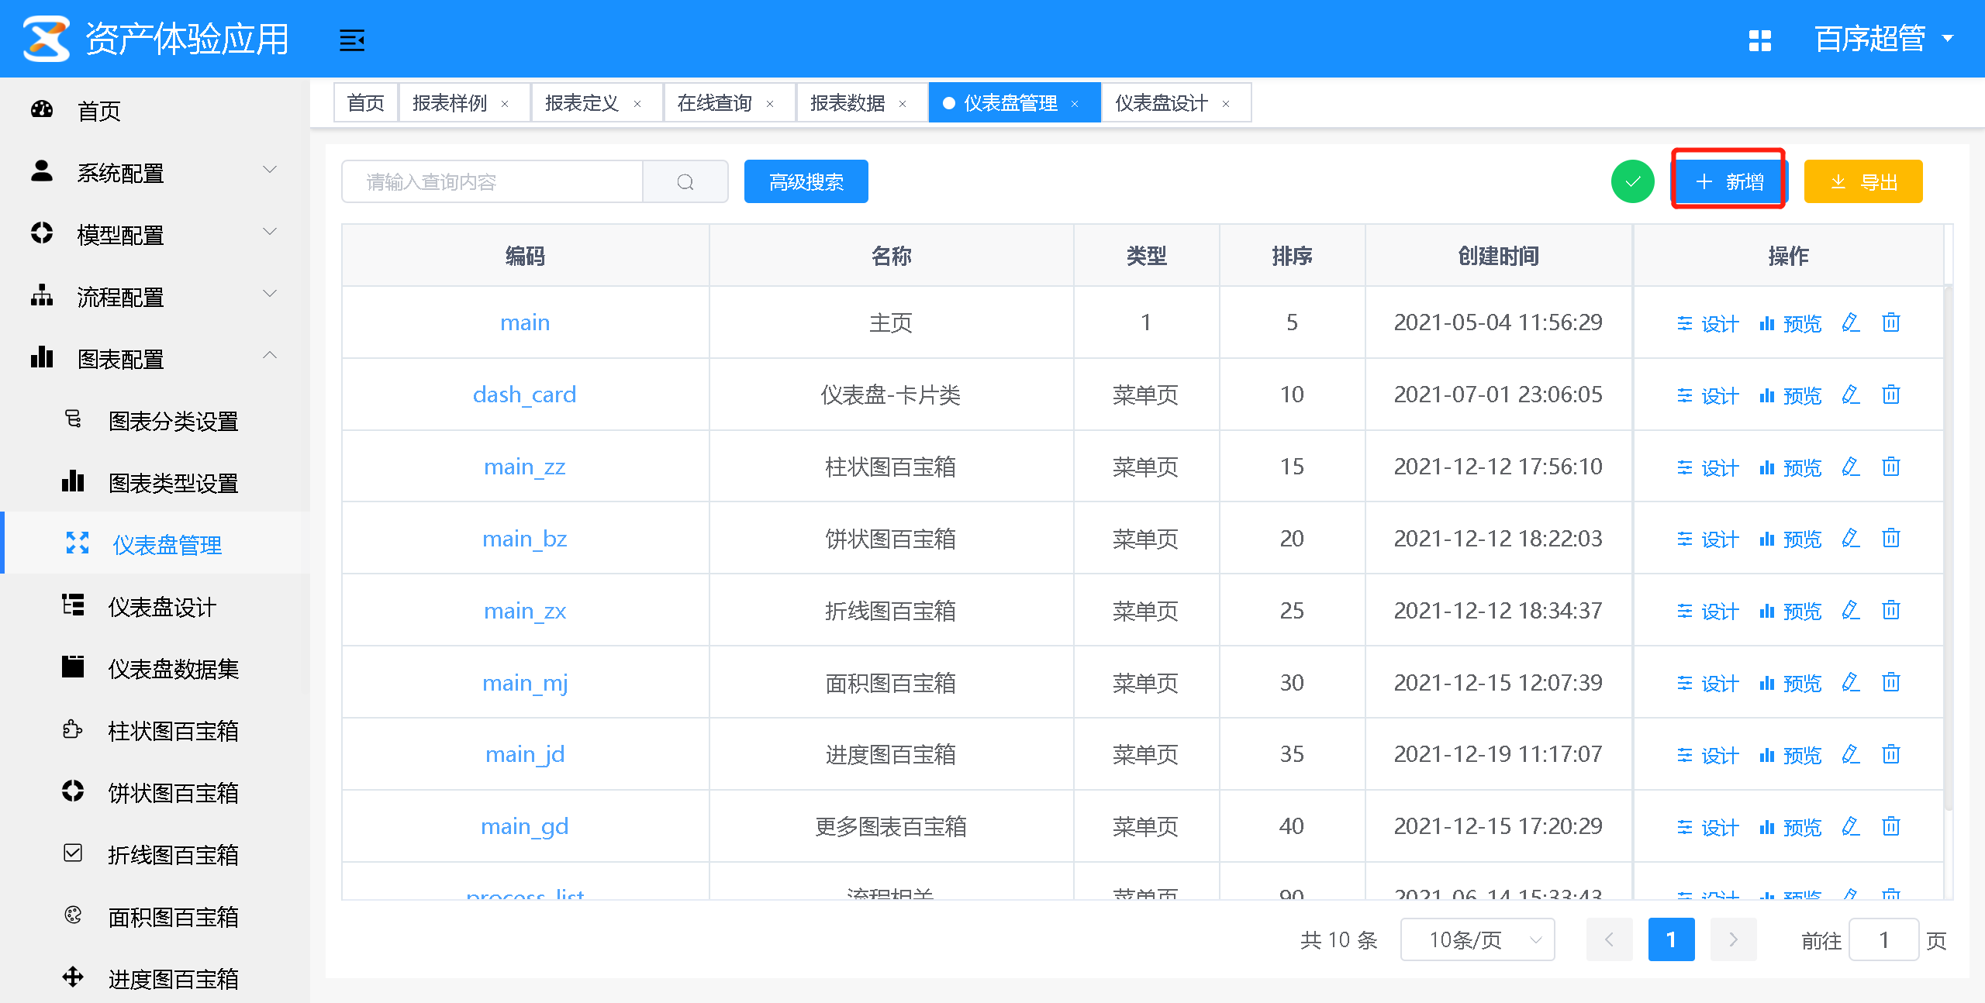Click the green checkmark circle button
This screenshot has height=1003, width=1985.
(1632, 181)
